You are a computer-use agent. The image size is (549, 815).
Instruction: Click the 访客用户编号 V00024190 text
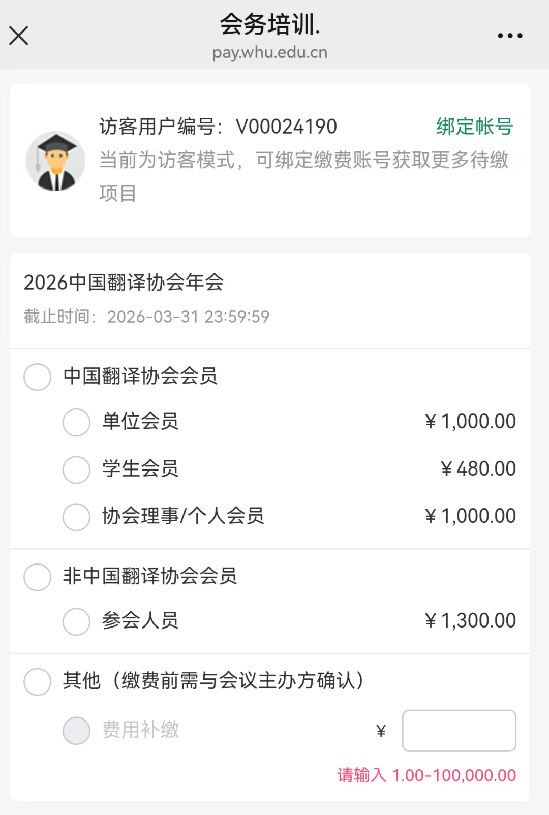(218, 127)
